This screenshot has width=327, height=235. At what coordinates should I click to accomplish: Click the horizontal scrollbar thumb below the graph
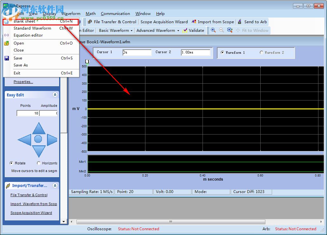170,222
